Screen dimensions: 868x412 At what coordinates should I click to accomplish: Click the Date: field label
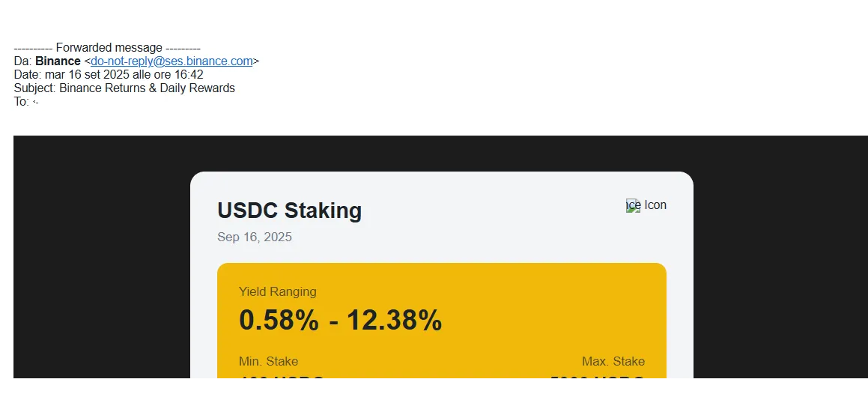pos(28,75)
